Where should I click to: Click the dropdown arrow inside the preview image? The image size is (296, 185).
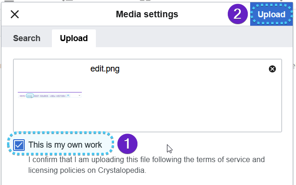click(79, 96)
